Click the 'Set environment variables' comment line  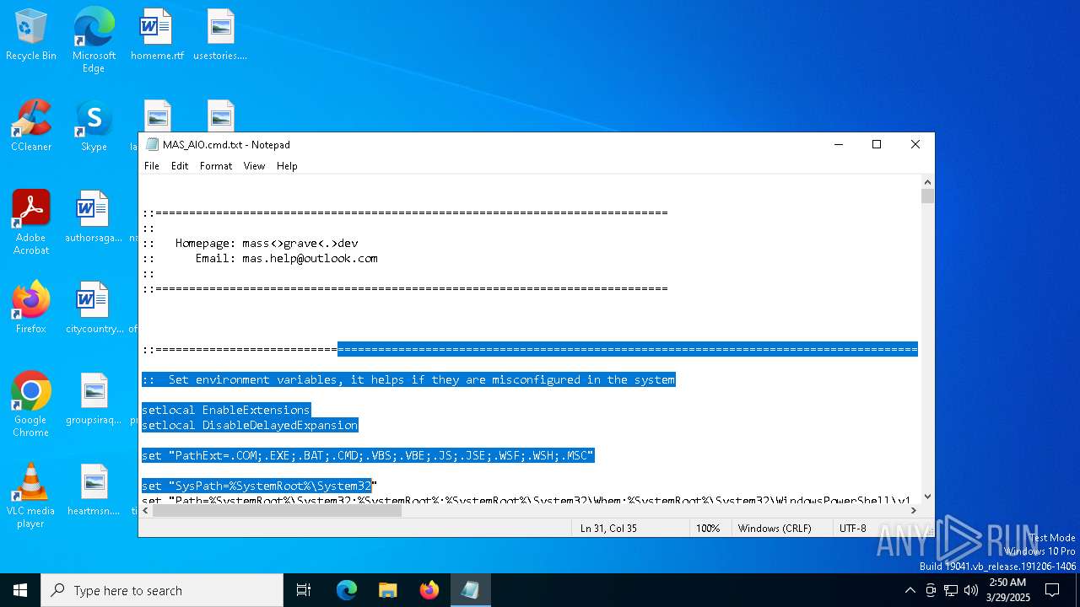408,379
